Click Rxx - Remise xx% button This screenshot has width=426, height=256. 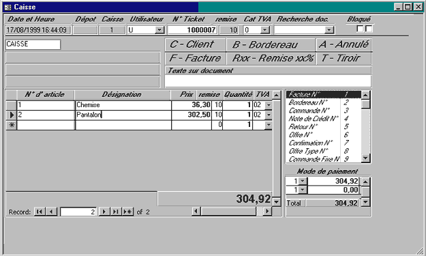tap(271, 58)
